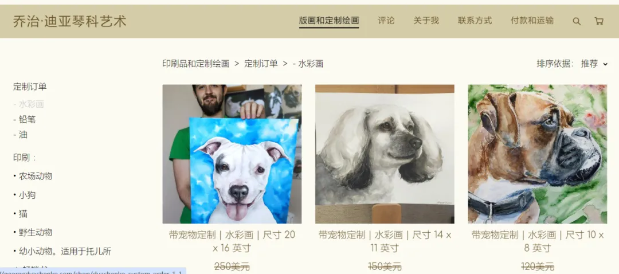The width and height of the screenshot is (619, 274).
Task: Open 联系方式 in the navigation
Action: (475, 21)
